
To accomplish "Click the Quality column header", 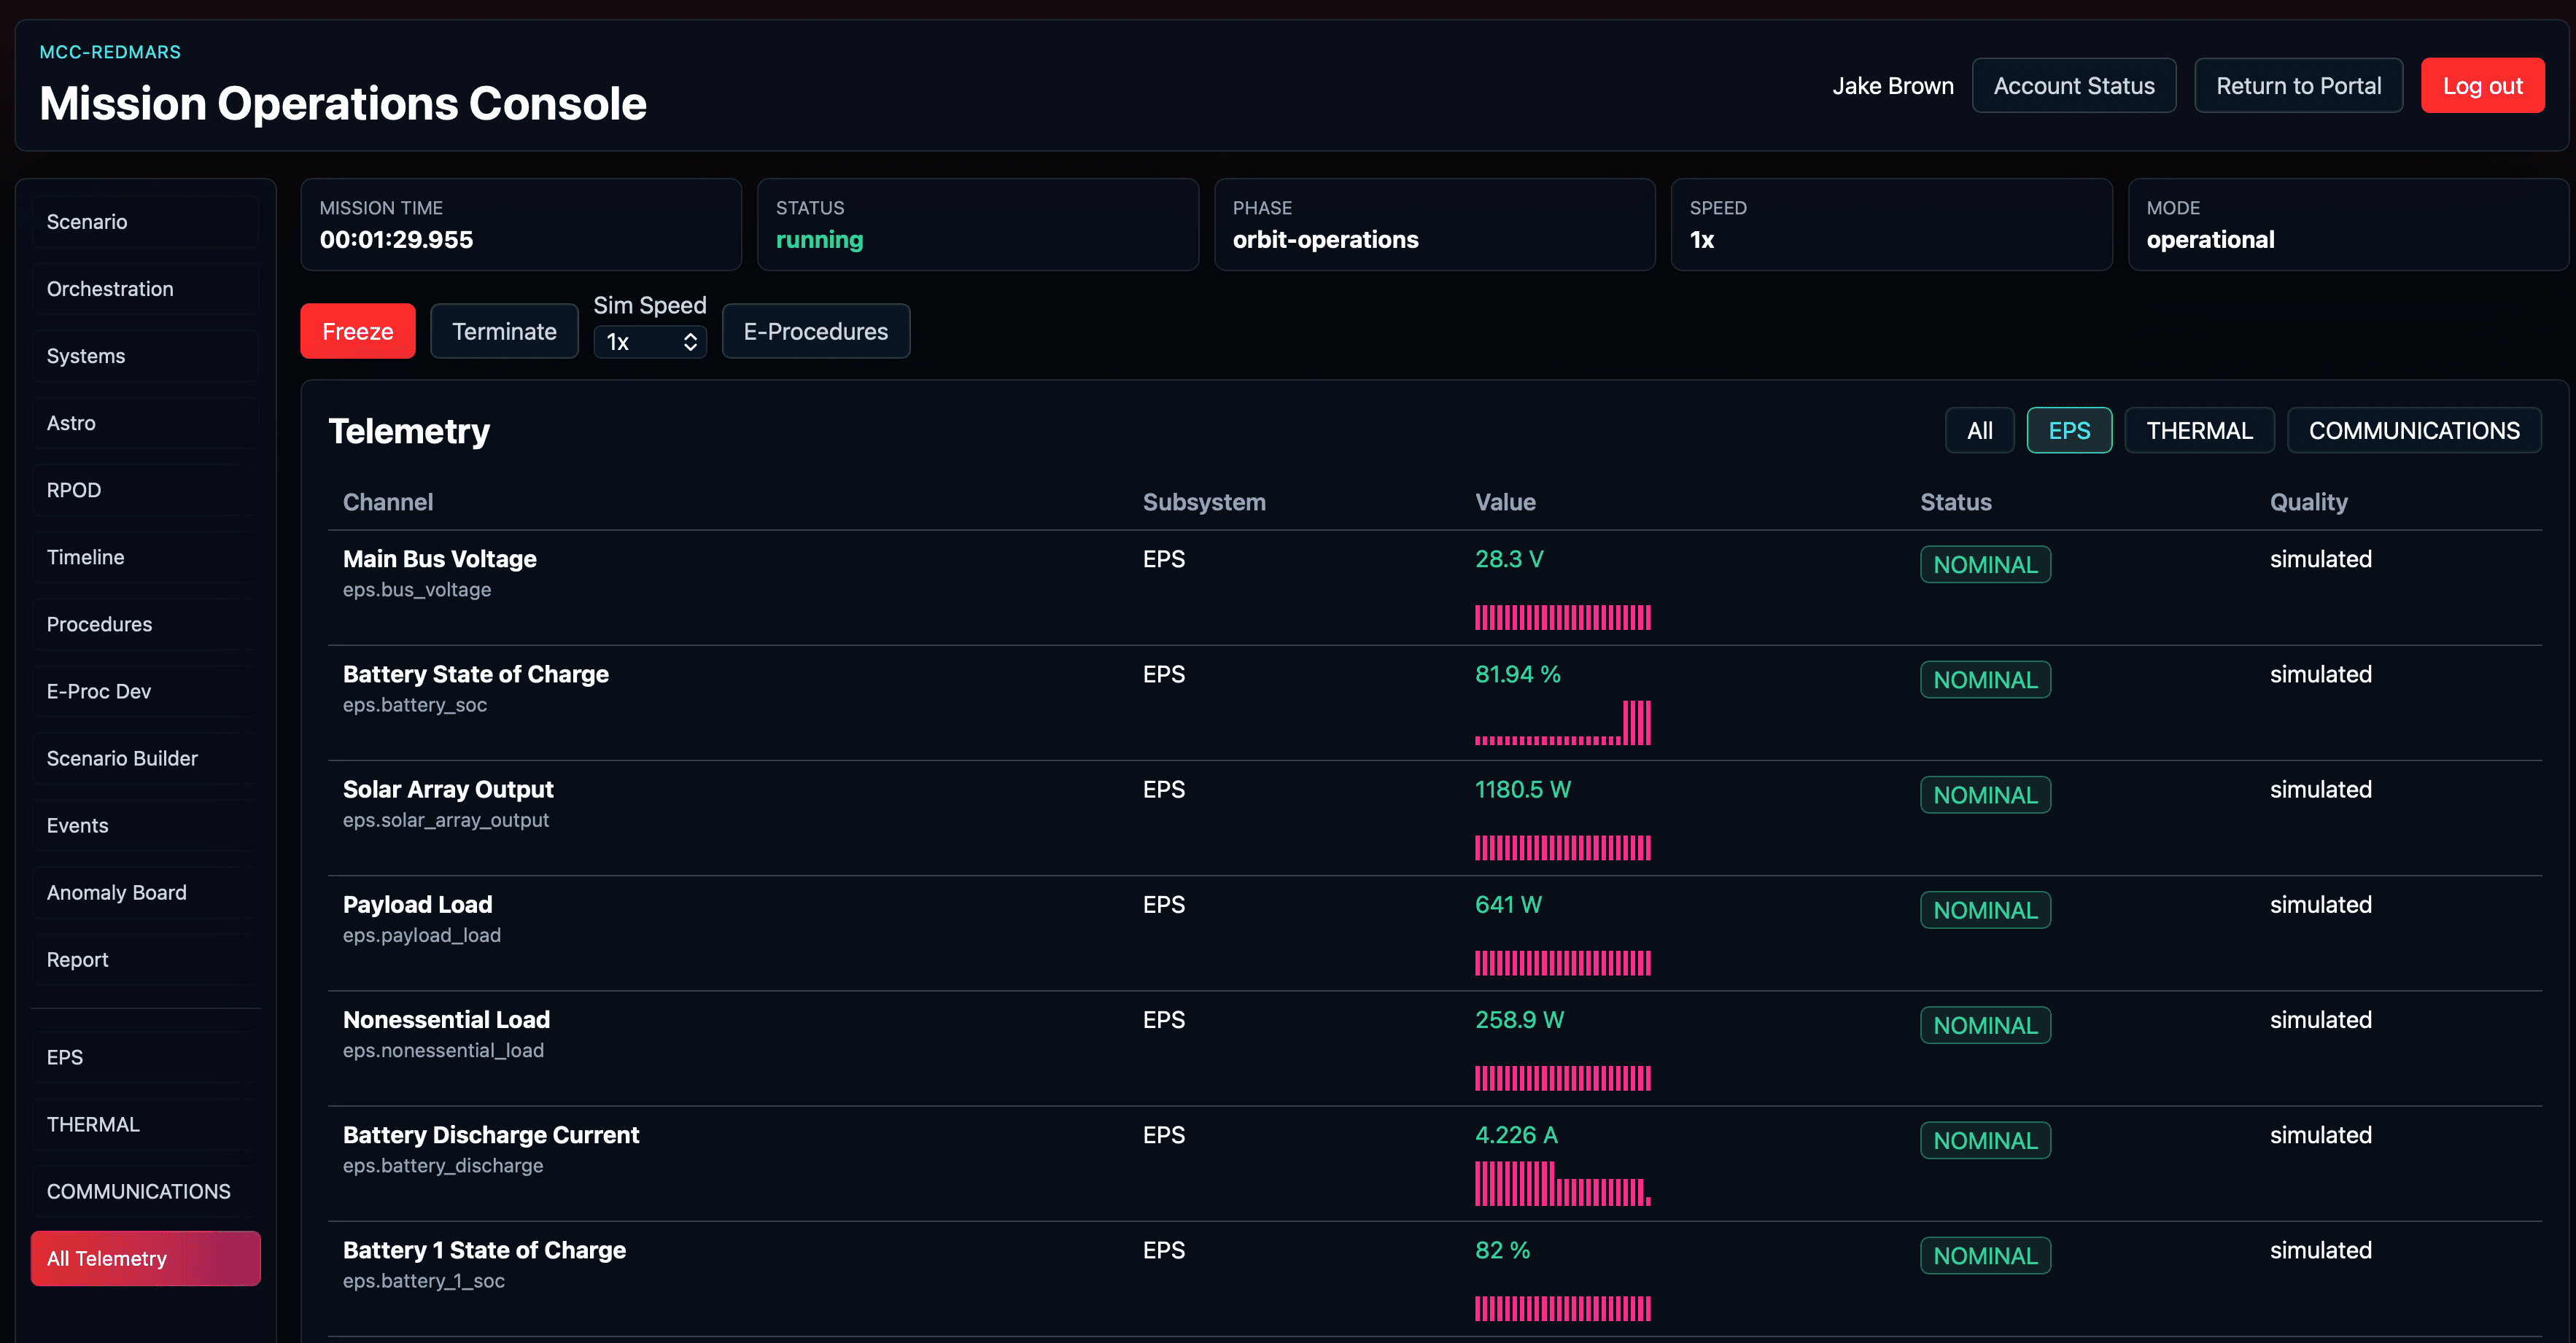I will click(2308, 502).
